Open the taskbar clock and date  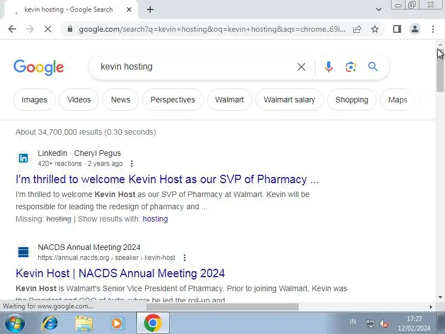[x=414, y=323]
